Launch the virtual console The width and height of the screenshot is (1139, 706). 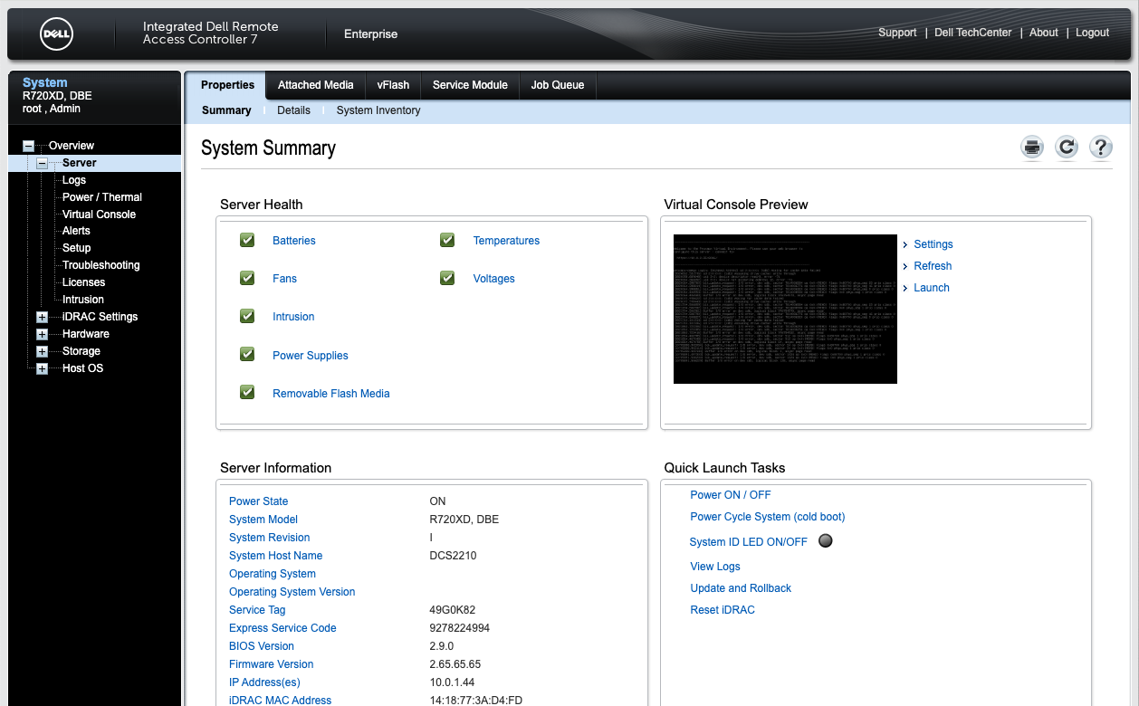(x=930, y=287)
